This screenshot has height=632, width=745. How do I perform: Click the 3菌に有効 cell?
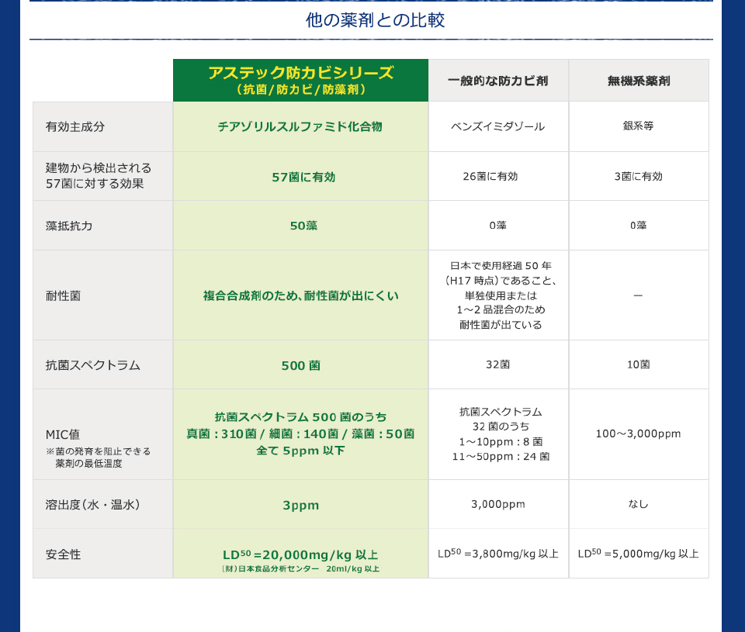[x=639, y=177]
